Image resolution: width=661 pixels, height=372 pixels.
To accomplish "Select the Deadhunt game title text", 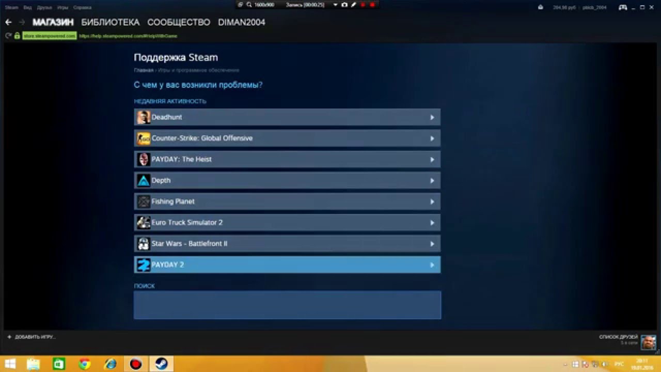I will 167,117.
